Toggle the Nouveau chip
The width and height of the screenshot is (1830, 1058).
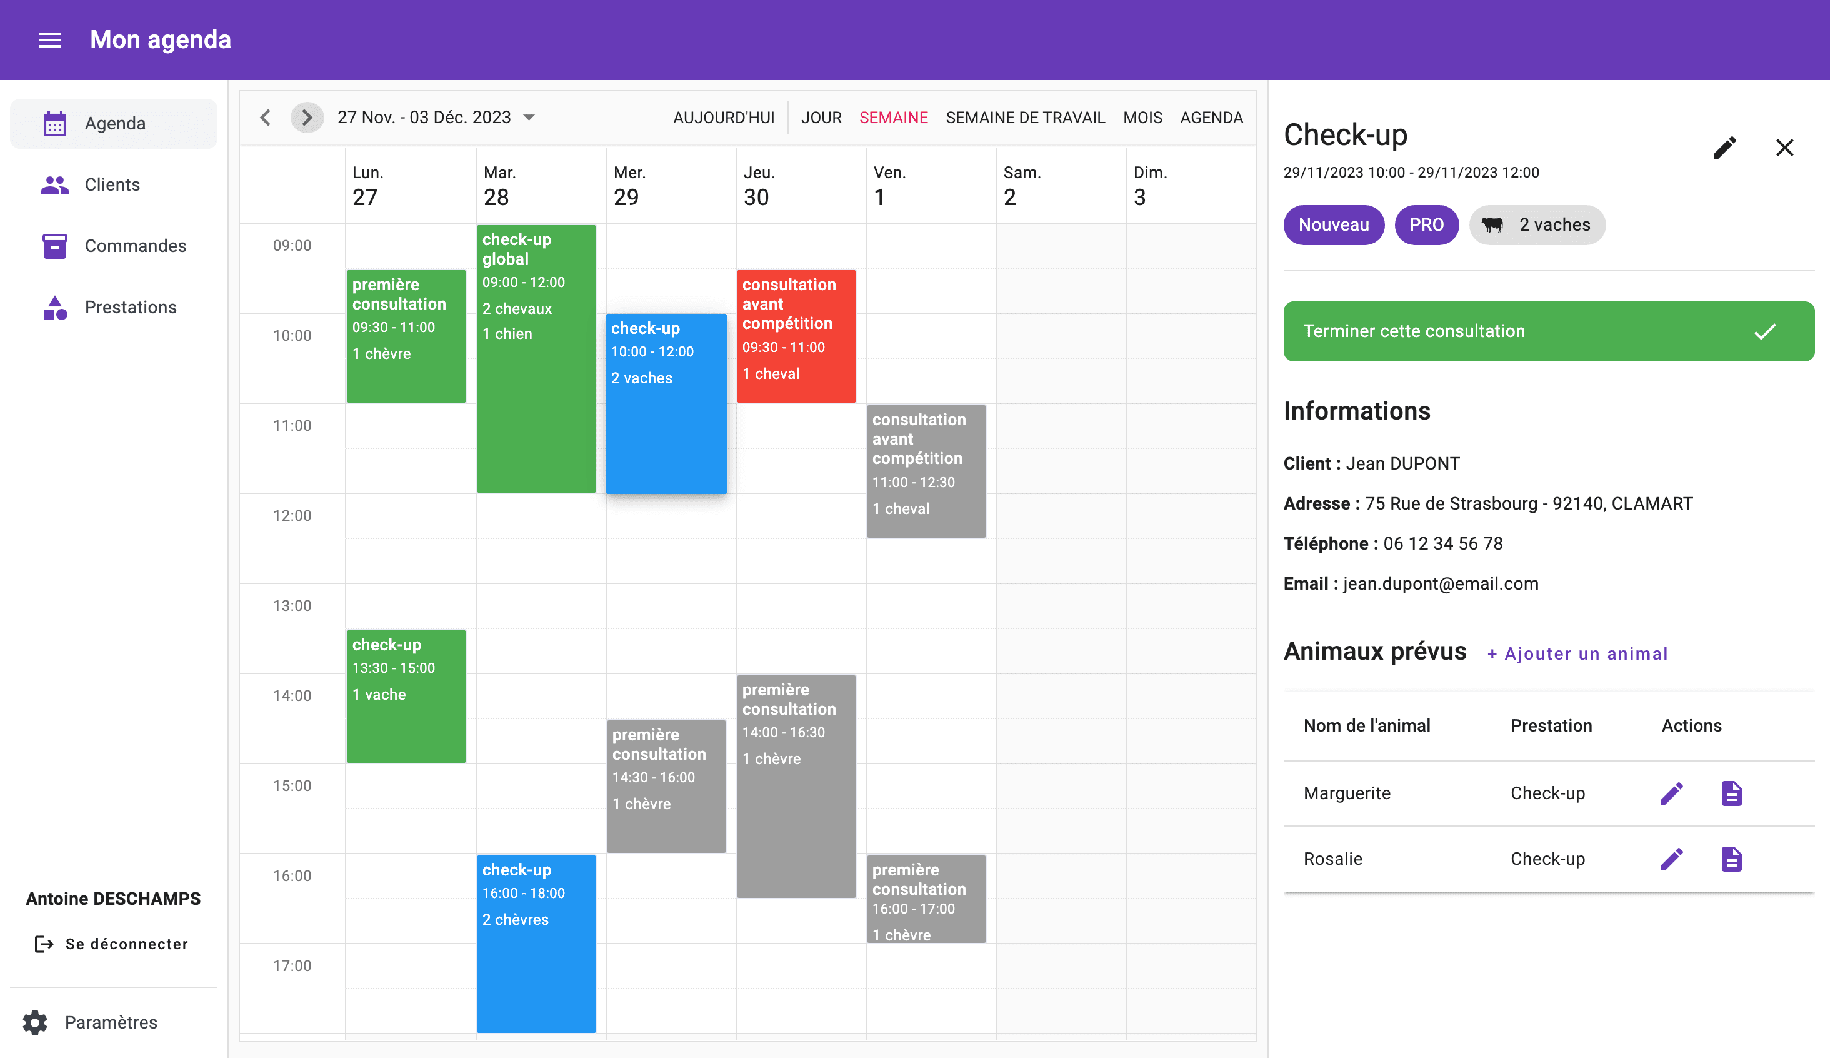pyautogui.click(x=1333, y=224)
